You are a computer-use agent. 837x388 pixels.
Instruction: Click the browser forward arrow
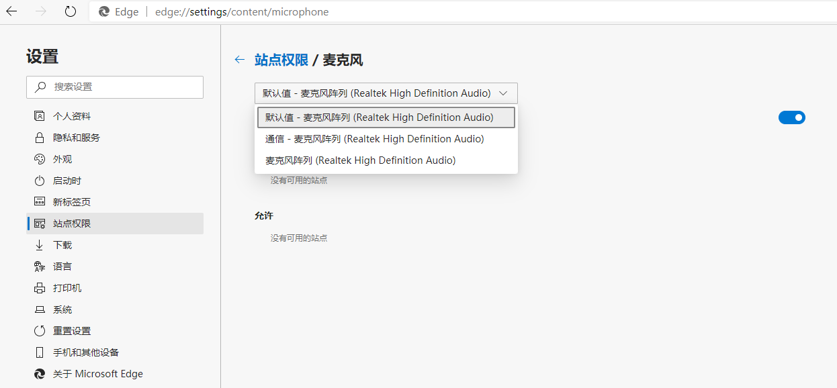pos(41,11)
